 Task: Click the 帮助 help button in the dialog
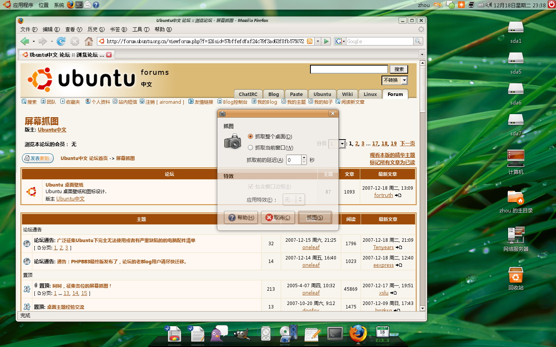[241, 217]
